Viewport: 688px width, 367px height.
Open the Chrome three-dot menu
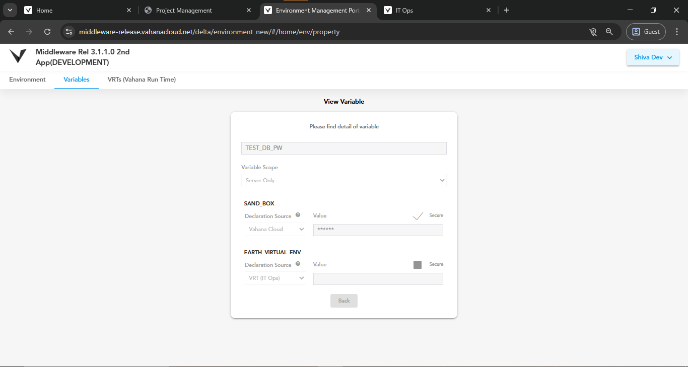(x=676, y=32)
